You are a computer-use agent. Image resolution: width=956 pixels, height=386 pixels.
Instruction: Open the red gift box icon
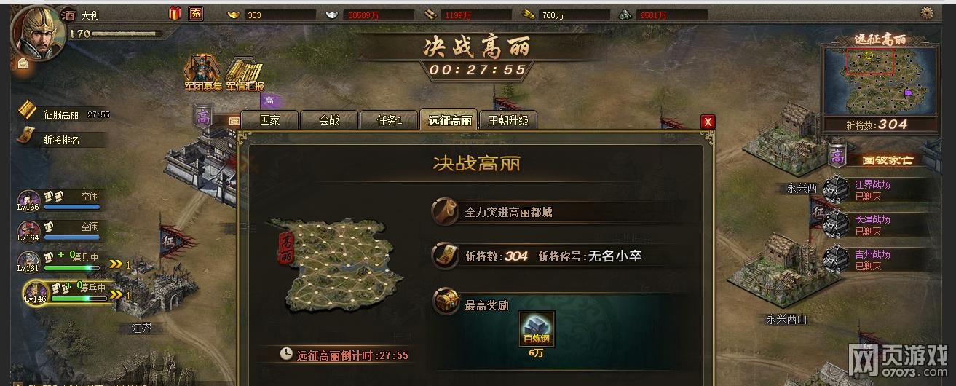175,13
